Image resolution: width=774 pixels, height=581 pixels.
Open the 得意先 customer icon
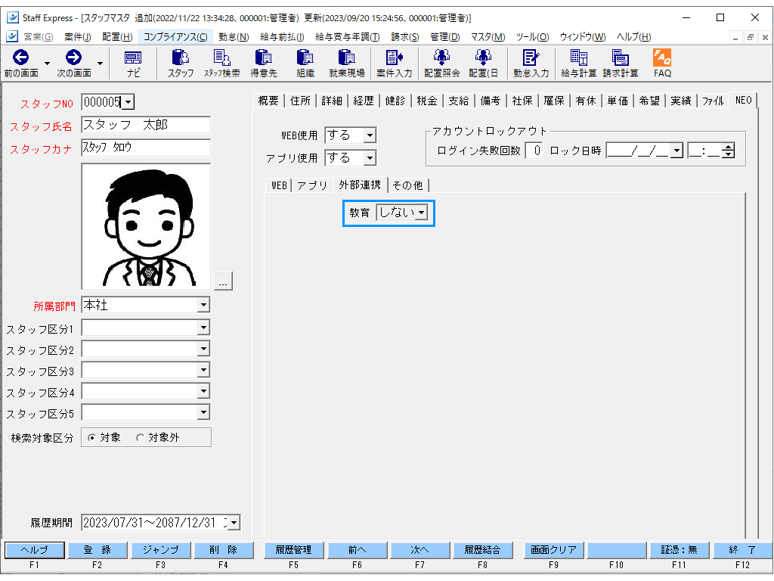(264, 64)
